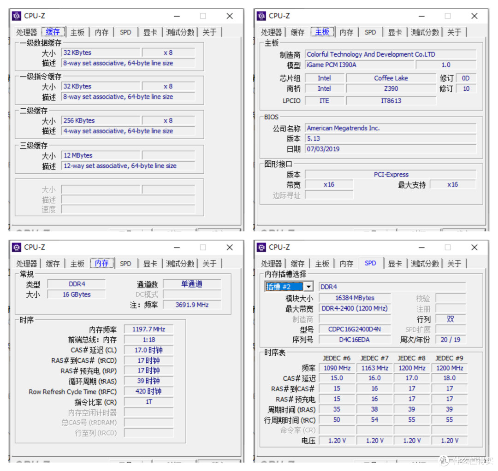Click the model field iGame PCM I390A
Image resolution: width=498 pixels, height=471 pixels.
tap(360, 65)
